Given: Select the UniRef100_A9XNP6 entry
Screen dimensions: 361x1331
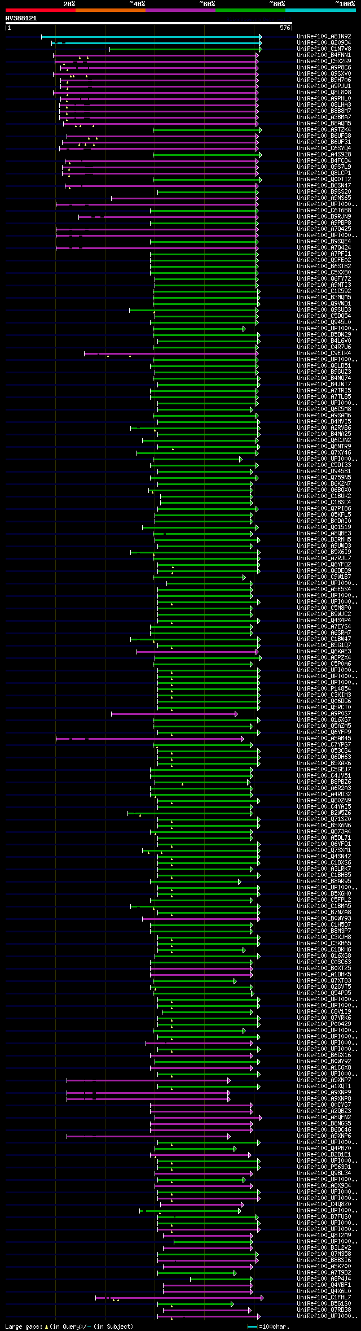Looking at the screenshot, I should click(324, 1136).
